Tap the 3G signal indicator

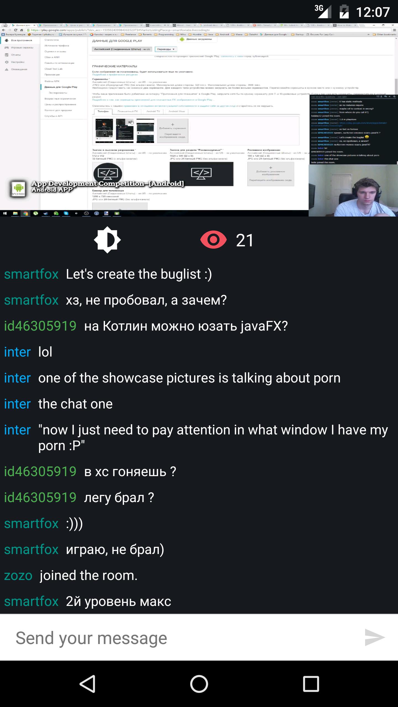[321, 11]
